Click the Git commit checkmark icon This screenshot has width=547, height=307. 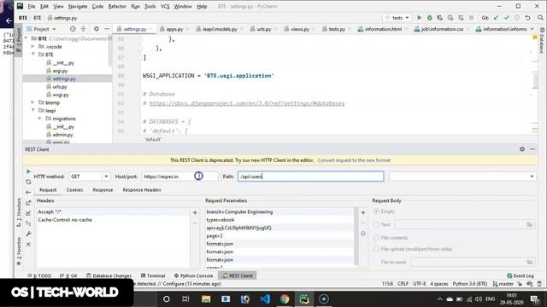point(507,18)
